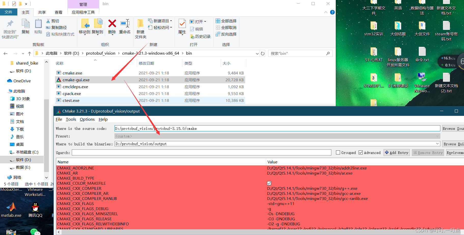The height and width of the screenshot is (235, 464).
Task: Open the CMake Options menu
Action: point(87,119)
